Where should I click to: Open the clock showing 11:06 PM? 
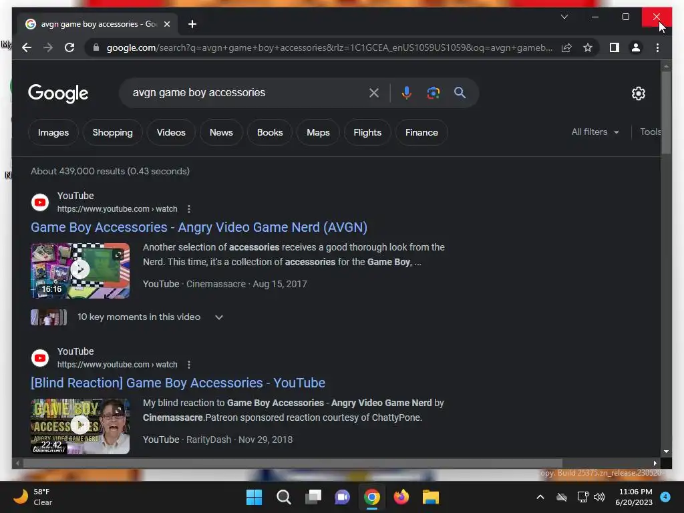(x=634, y=497)
